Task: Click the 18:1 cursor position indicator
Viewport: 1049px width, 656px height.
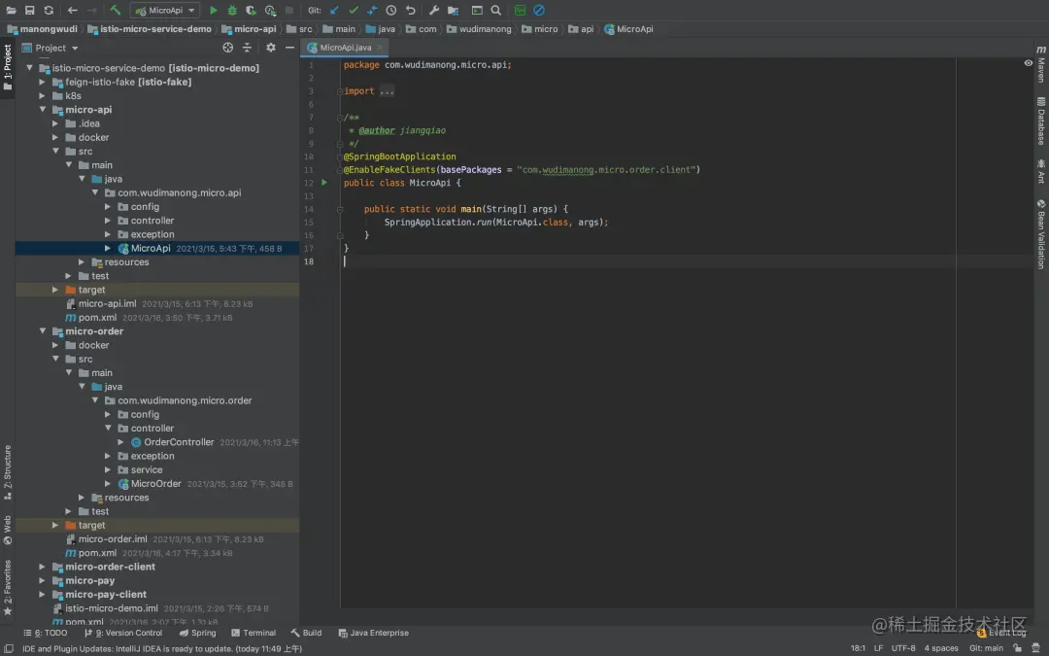Action: 858,648
